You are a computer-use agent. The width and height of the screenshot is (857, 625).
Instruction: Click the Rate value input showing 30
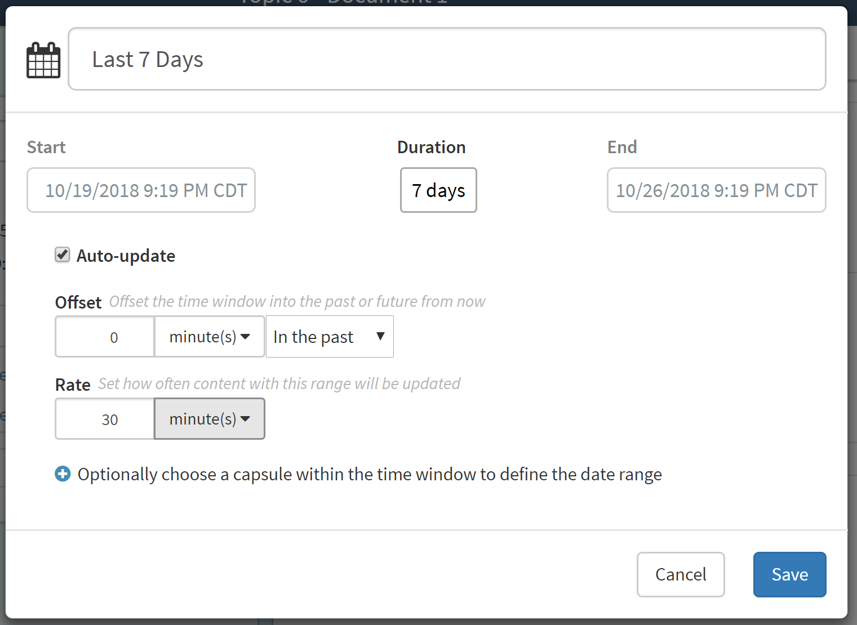coord(105,419)
